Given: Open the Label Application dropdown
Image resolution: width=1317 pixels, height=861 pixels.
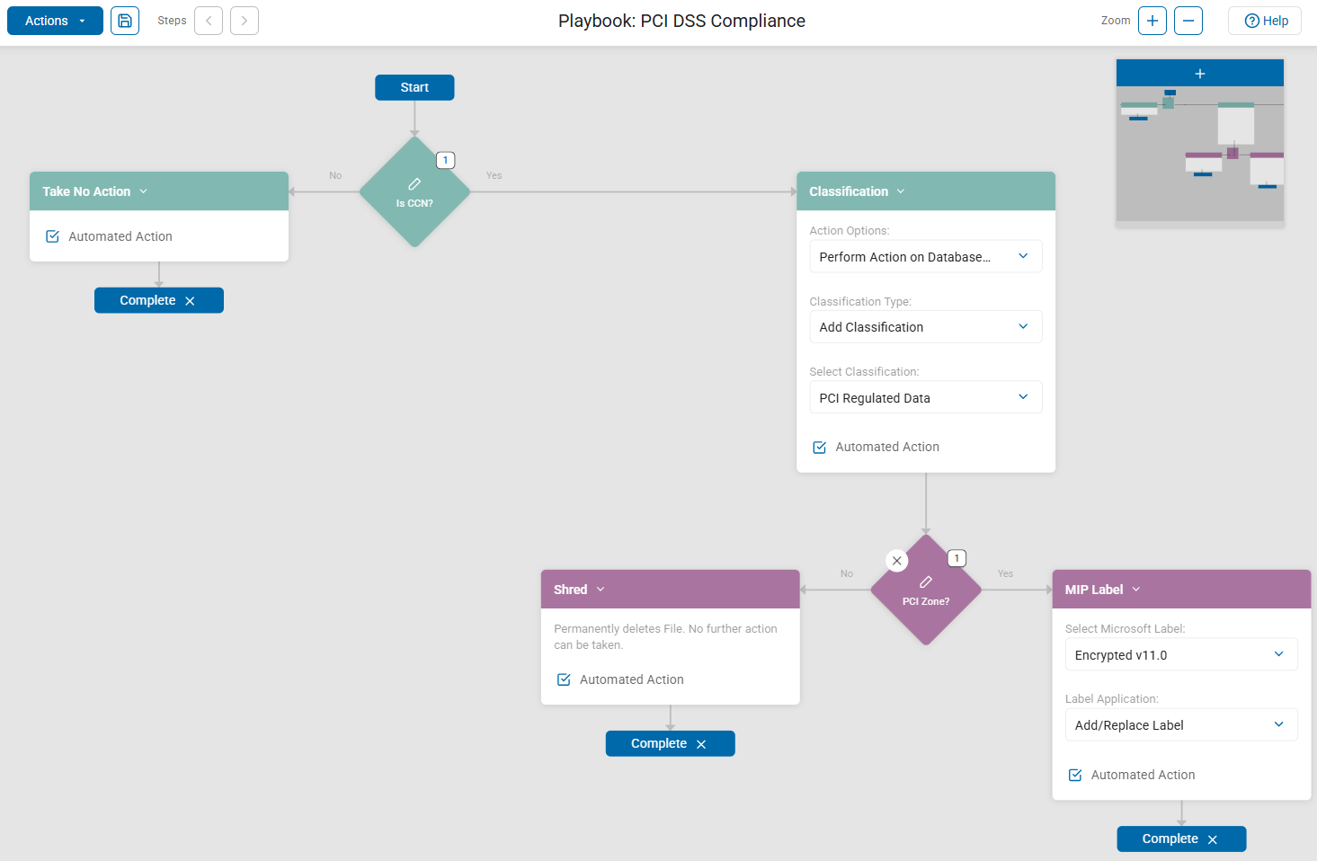Looking at the screenshot, I should (x=1180, y=725).
